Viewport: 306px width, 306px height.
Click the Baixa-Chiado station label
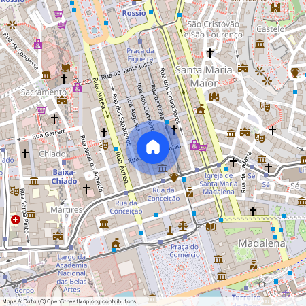click(64, 177)
